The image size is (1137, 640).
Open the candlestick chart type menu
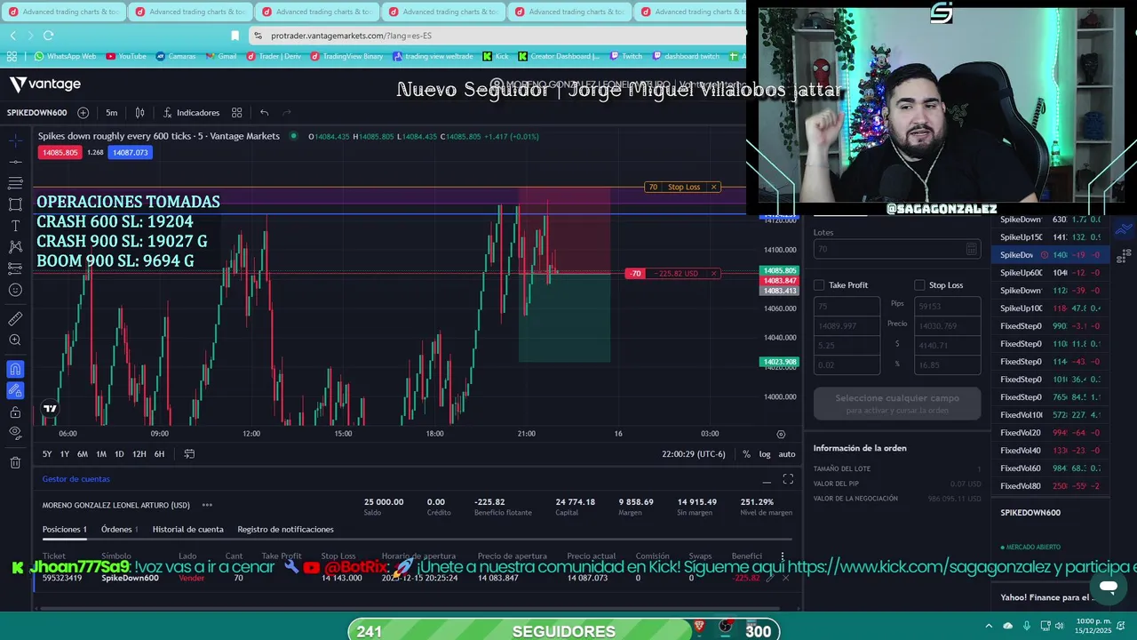pyautogui.click(x=139, y=113)
